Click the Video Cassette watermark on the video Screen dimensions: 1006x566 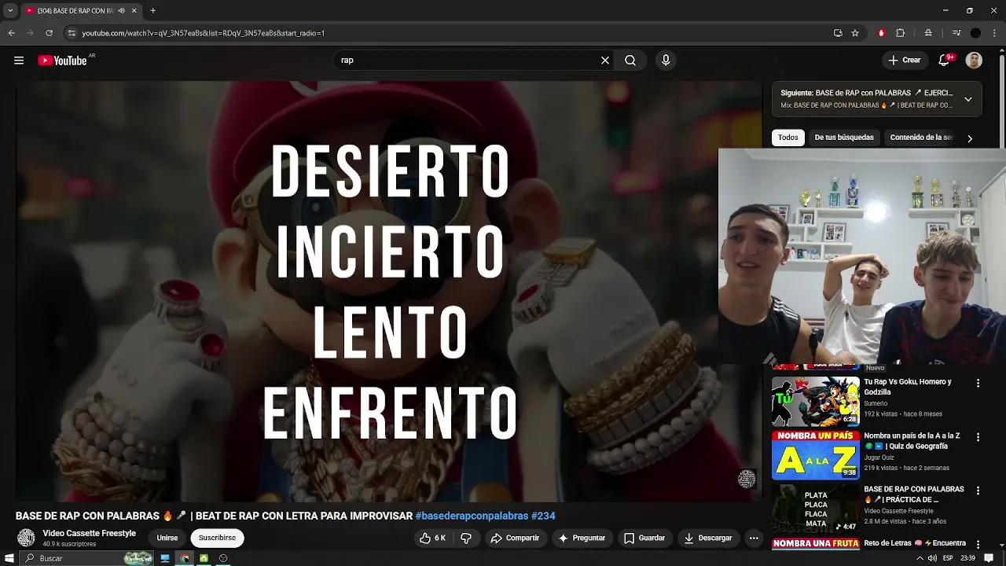[747, 479]
